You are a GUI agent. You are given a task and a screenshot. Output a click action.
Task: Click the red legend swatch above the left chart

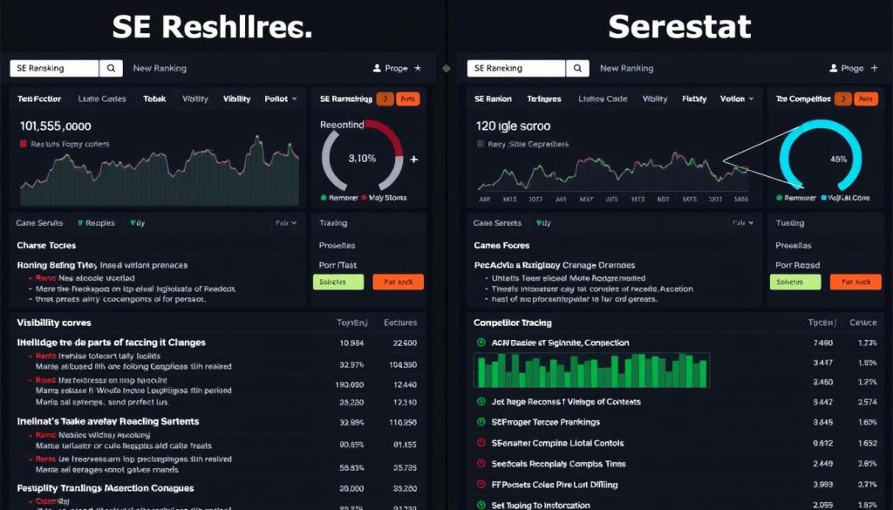22,146
